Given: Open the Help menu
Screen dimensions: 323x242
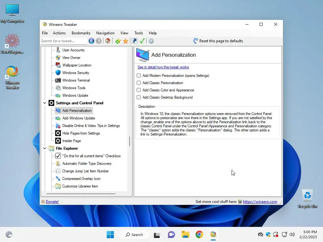Looking at the screenshot, I should point(153,33).
